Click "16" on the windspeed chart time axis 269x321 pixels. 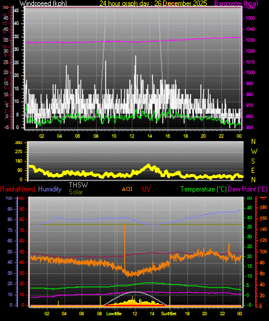pos(167,136)
